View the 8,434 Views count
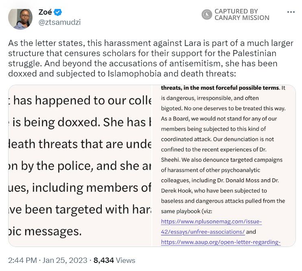Screen dimensions: 302x271 point(114,260)
